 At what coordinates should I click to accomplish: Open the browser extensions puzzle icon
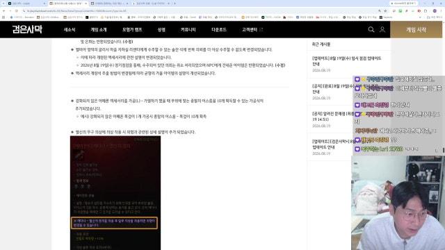tap(426, 11)
